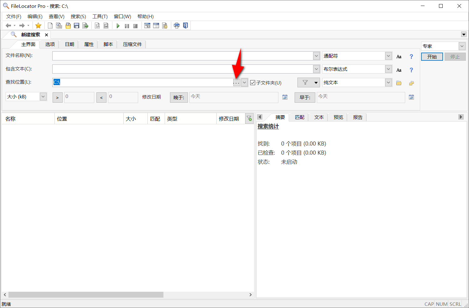The image size is (469, 308).
Task: Open the 通配符 match type dropdown
Action: (x=388, y=56)
